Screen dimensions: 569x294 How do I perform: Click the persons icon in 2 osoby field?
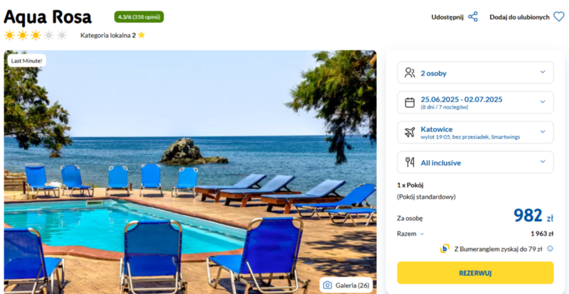click(x=410, y=73)
